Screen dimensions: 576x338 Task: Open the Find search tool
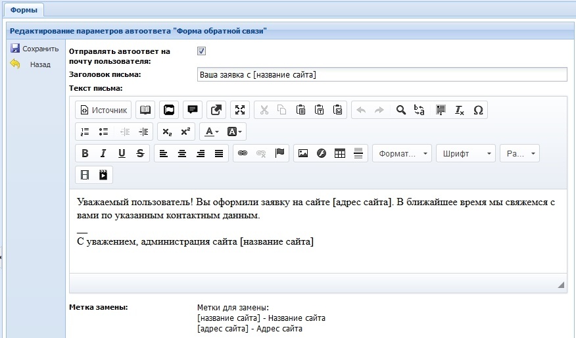click(400, 110)
